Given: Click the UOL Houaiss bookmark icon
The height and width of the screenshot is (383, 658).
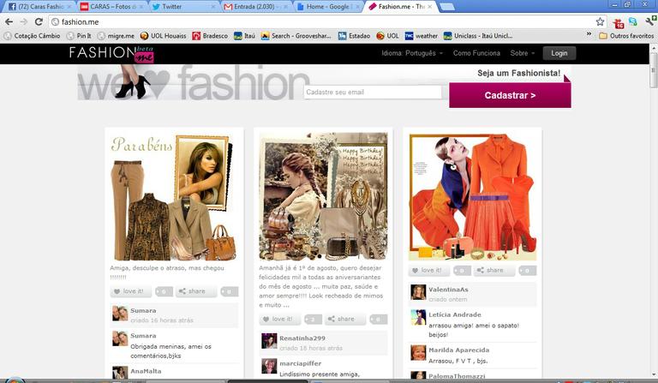Looking at the screenshot, I should point(144,36).
